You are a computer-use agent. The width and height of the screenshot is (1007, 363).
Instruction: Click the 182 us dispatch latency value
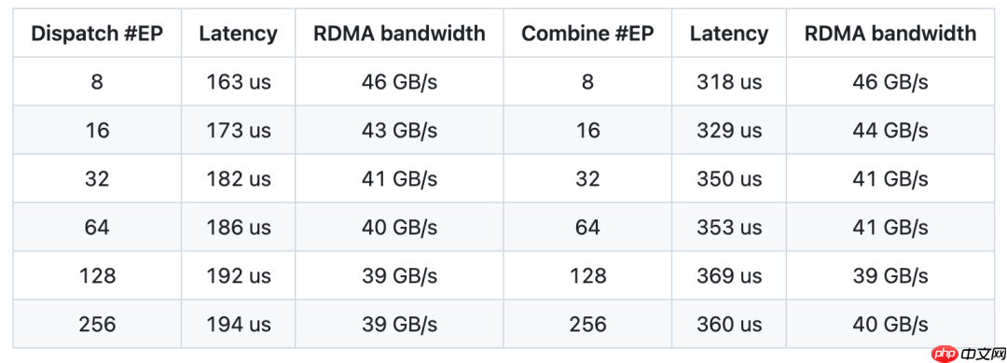(x=239, y=178)
